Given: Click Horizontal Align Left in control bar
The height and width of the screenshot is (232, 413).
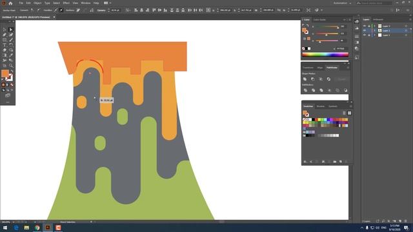Looking at the screenshot, I should coord(136,10).
